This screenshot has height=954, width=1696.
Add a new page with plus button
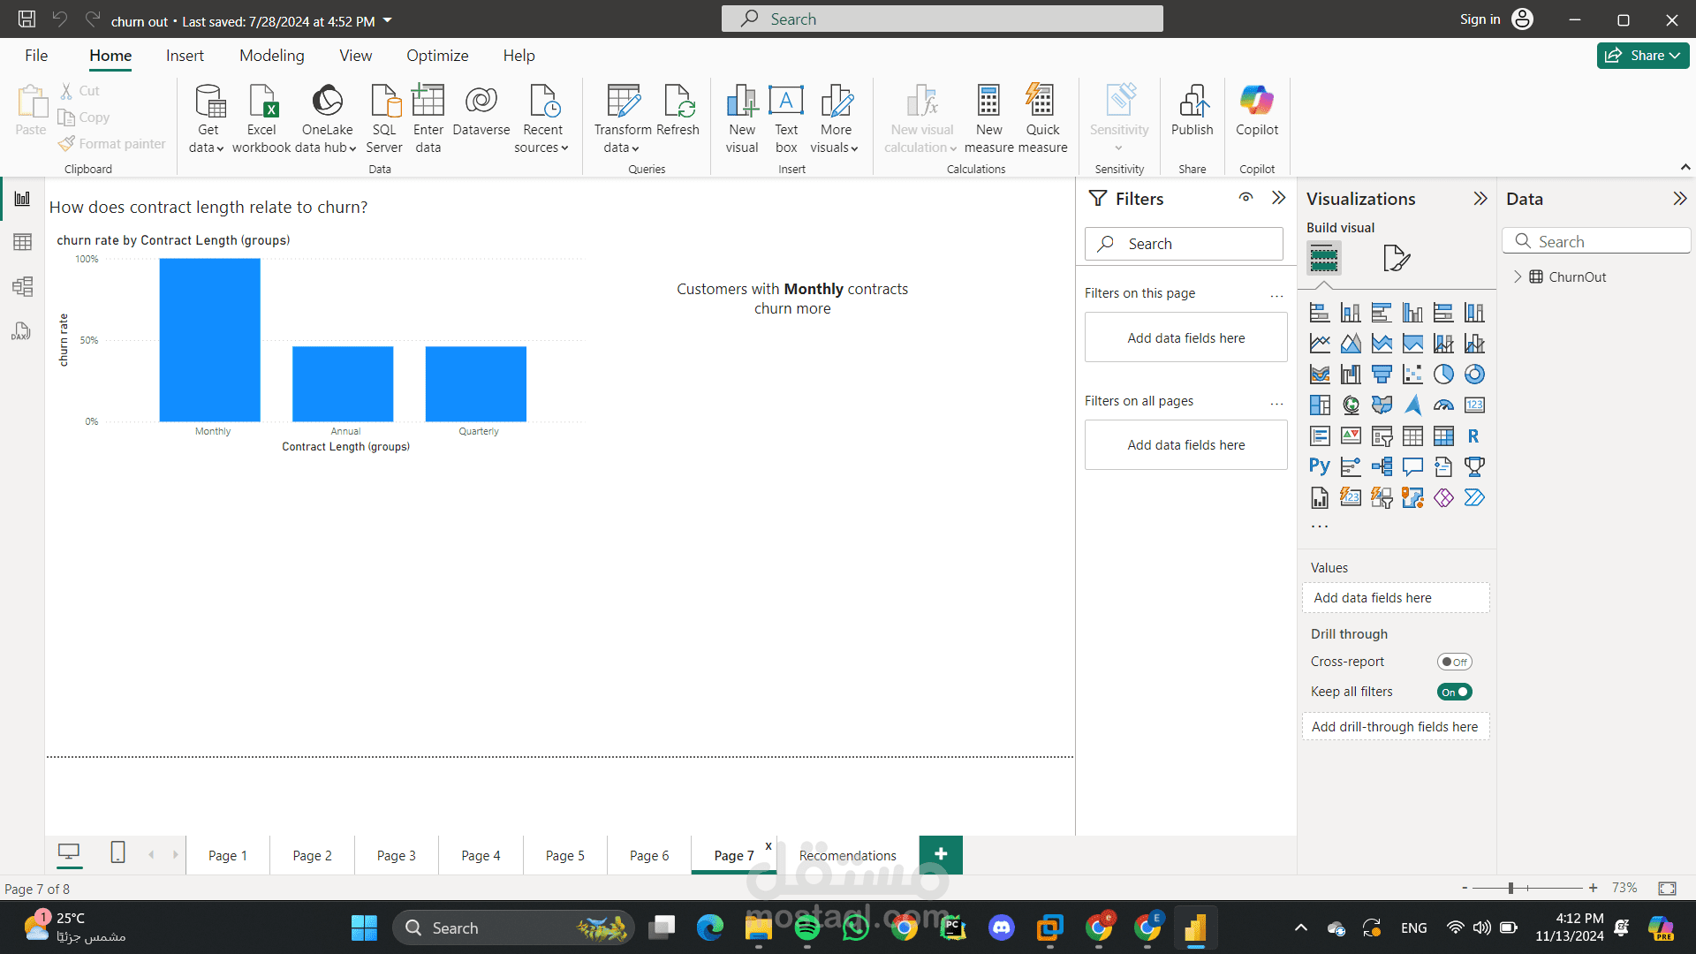(x=941, y=854)
